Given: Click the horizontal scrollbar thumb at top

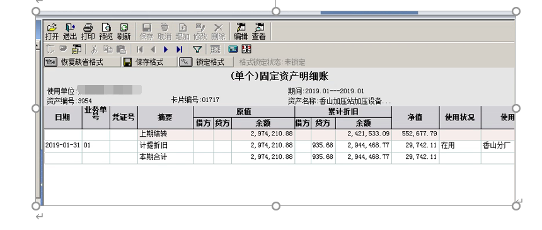Looking at the screenshot, I should click(x=369, y=13).
